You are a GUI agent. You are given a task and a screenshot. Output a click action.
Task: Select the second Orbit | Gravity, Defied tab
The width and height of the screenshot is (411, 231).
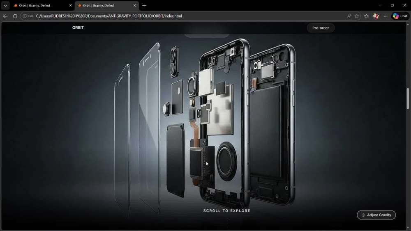coord(106,5)
